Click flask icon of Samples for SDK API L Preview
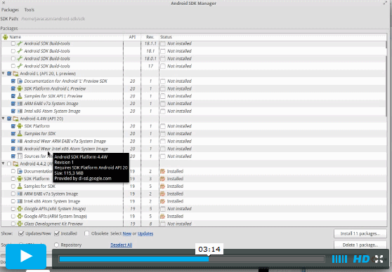Viewport: 392px width, 272px height. point(20,96)
